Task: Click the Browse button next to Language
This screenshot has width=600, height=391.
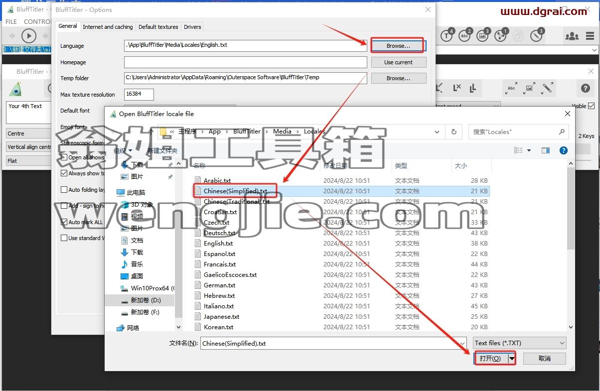Action: (x=398, y=46)
